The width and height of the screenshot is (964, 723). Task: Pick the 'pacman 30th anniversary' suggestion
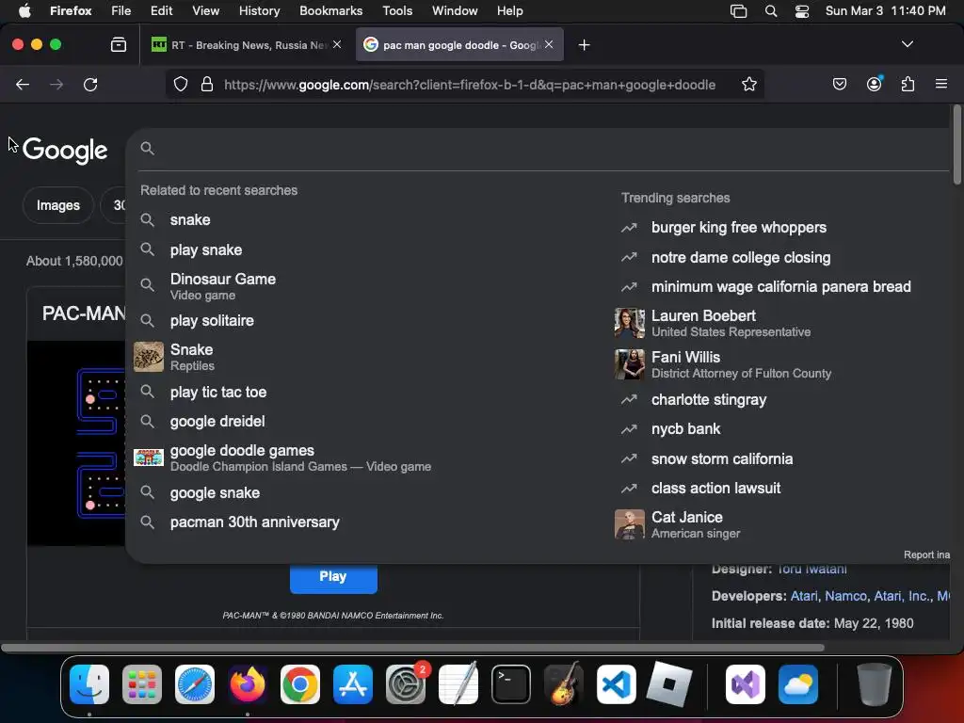254,522
